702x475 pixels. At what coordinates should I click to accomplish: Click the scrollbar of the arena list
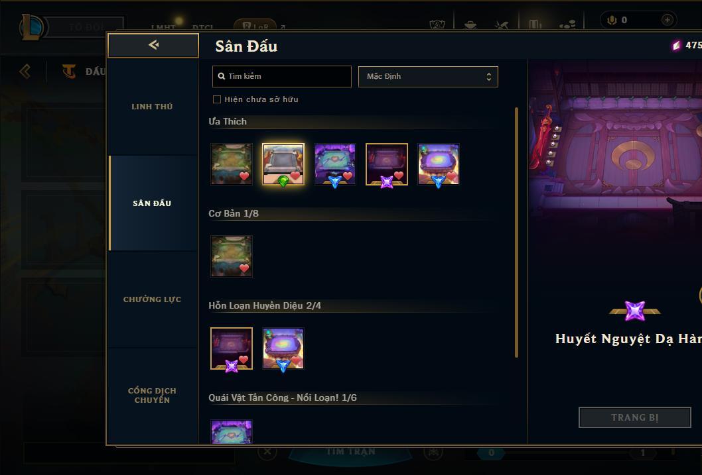pos(516,233)
